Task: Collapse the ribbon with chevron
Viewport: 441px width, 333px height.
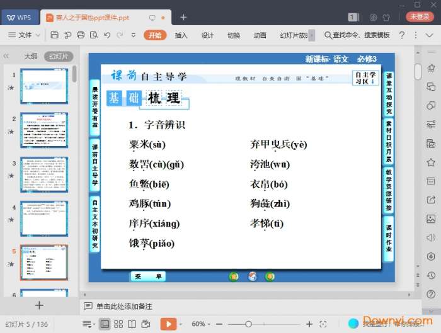Action: 429,35
